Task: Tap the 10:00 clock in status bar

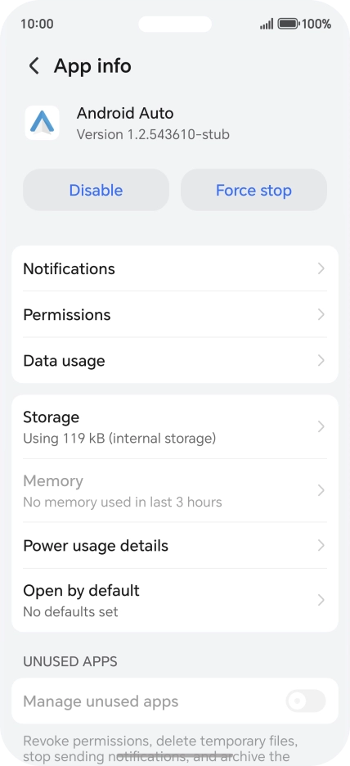Action: [x=37, y=24]
